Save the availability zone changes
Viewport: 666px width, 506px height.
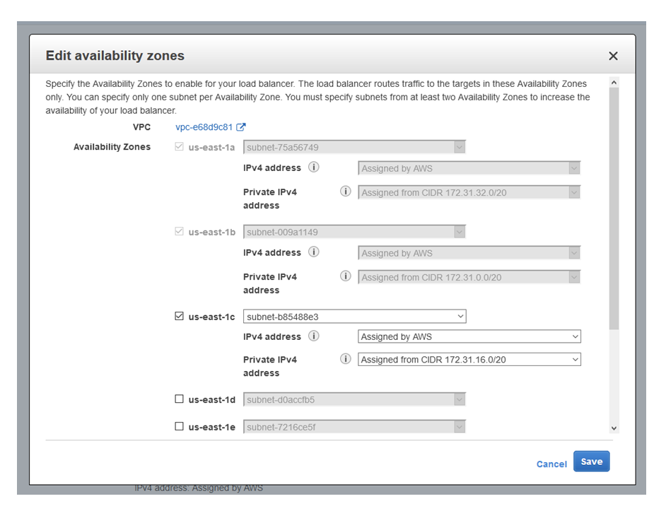[591, 461]
